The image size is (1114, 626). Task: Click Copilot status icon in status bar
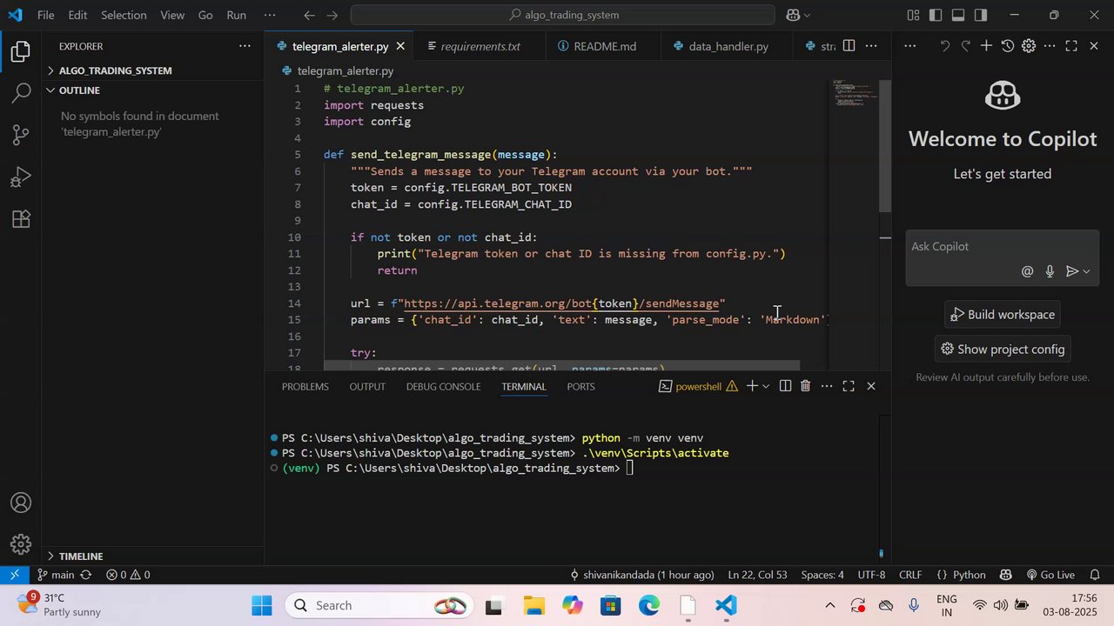coord(1006,575)
